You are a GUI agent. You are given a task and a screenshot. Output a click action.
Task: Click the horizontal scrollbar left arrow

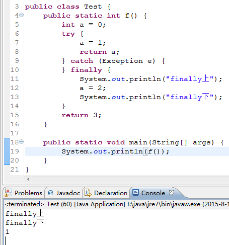pyautogui.click(x=28, y=179)
